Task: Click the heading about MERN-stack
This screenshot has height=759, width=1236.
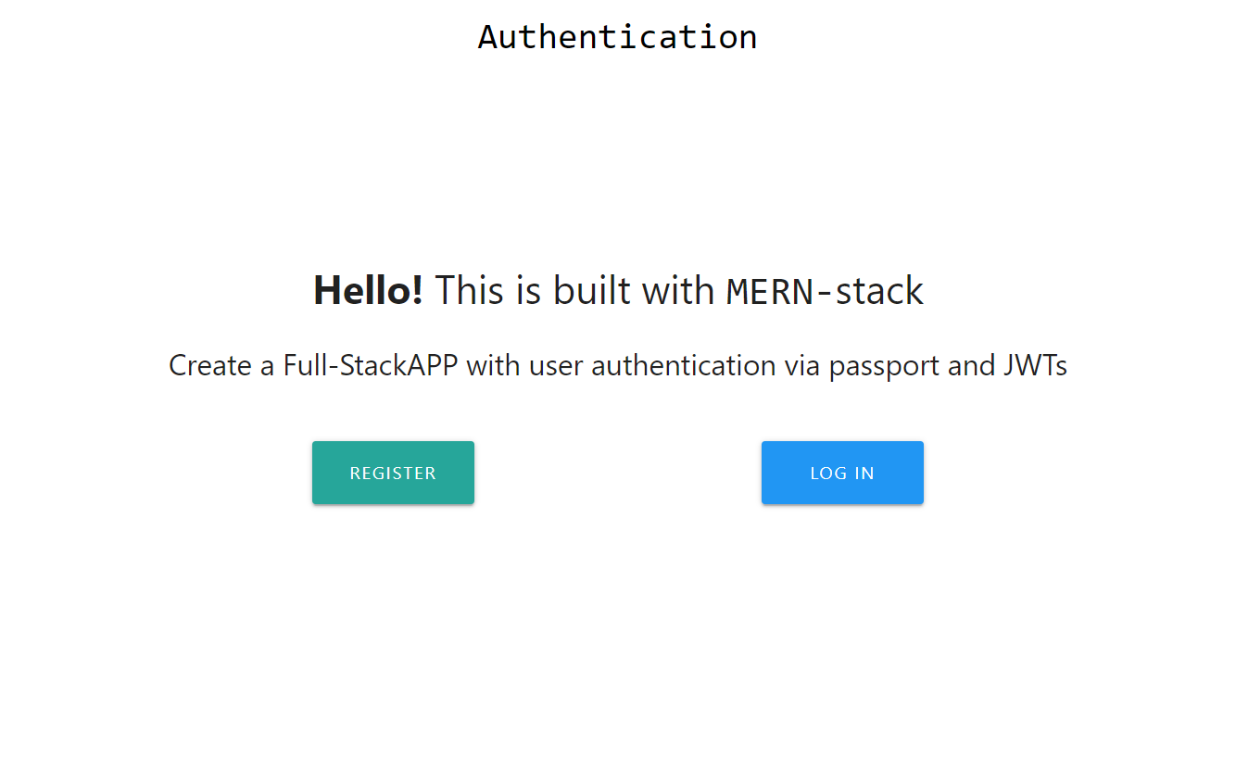Action: tap(617, 290)
